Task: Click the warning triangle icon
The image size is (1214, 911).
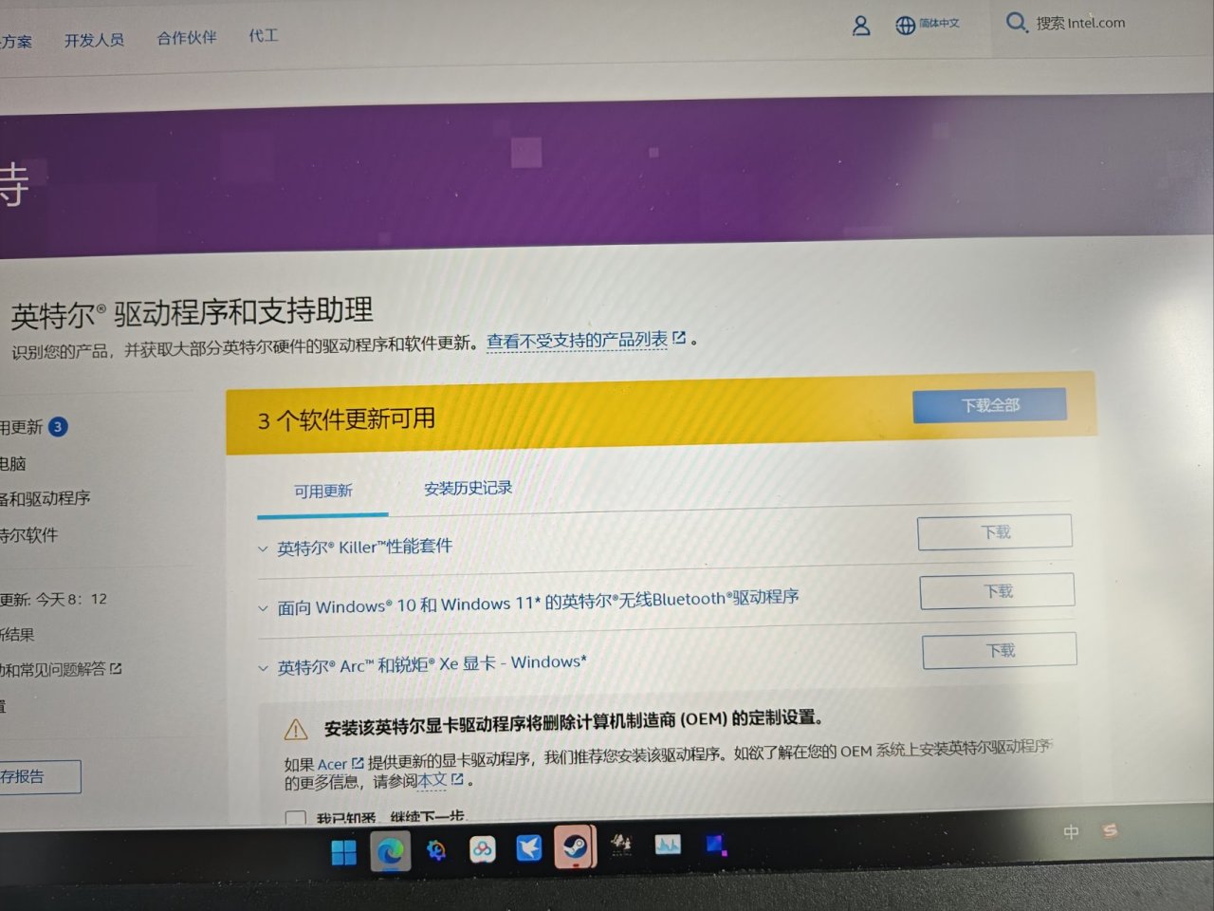Action: 296,730
